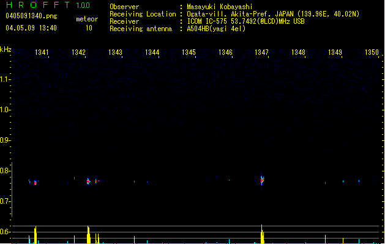Click the HROFFT 1.00 title text

pos(48,5)
